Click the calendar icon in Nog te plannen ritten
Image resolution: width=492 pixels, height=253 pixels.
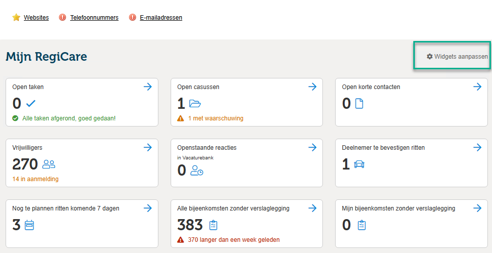29,225
